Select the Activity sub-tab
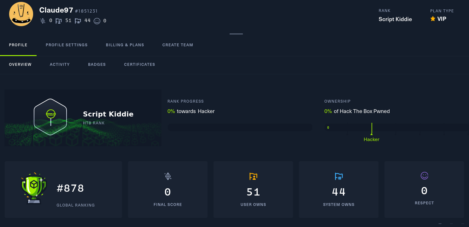Image resolution: width=469 pixels, height=227 pixels. coord(60,65)
